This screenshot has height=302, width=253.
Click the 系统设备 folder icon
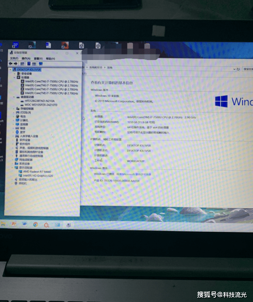[17, 163]
